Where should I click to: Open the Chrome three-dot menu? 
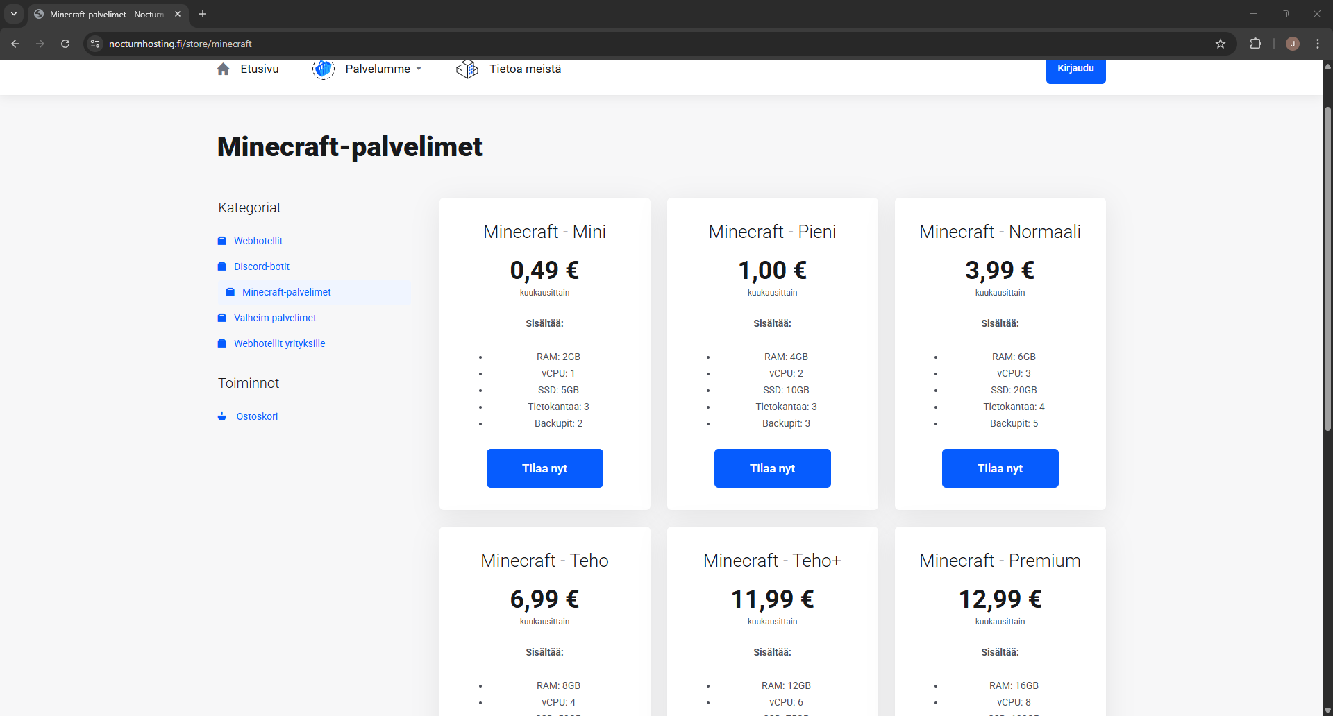(x=1317, y=44)
